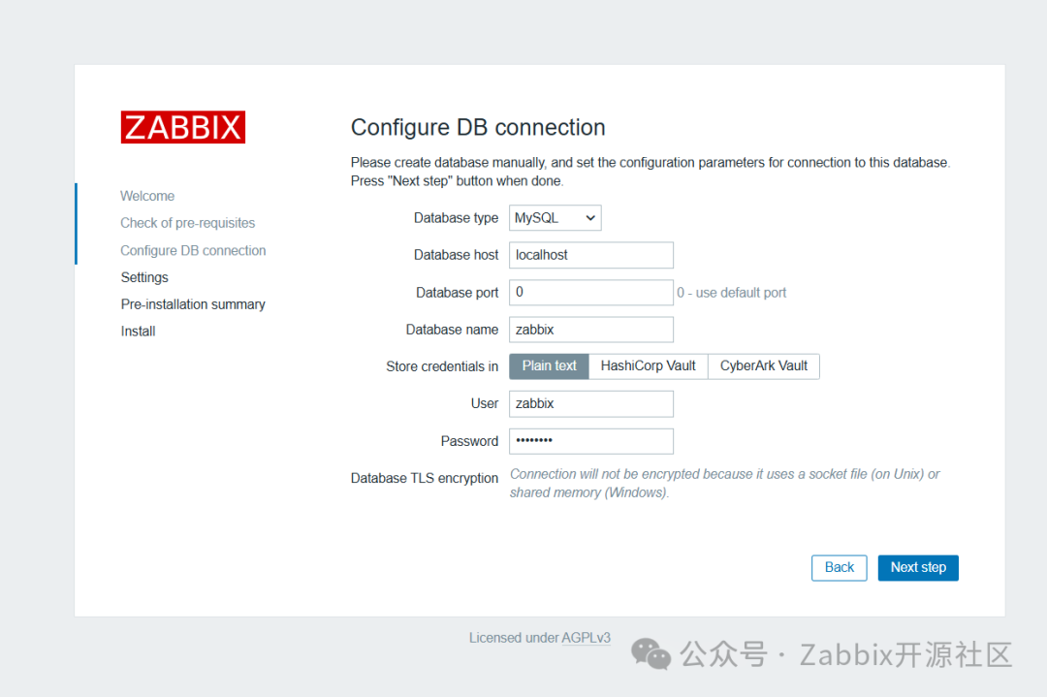Click the ZABBIX logo
Viewport: 1047px width, 697px height.
[x=183, y=127]
